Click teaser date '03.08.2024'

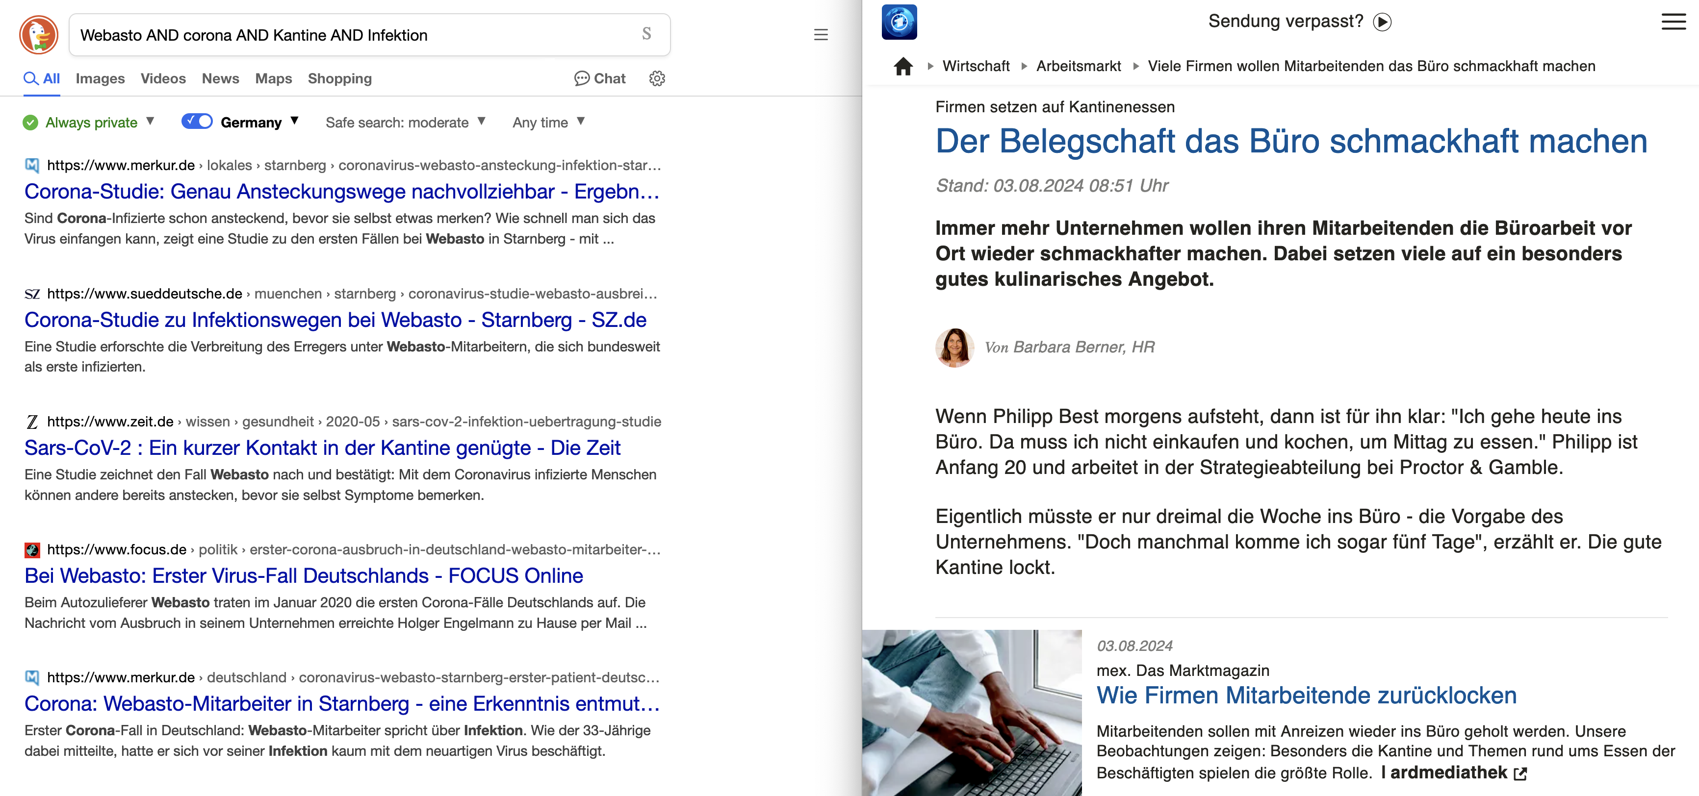click(x=1134, y=646)
